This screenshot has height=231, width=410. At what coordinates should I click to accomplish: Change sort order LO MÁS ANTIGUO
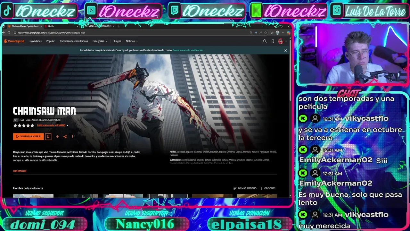pyautogui.click(x=245, y=188)
